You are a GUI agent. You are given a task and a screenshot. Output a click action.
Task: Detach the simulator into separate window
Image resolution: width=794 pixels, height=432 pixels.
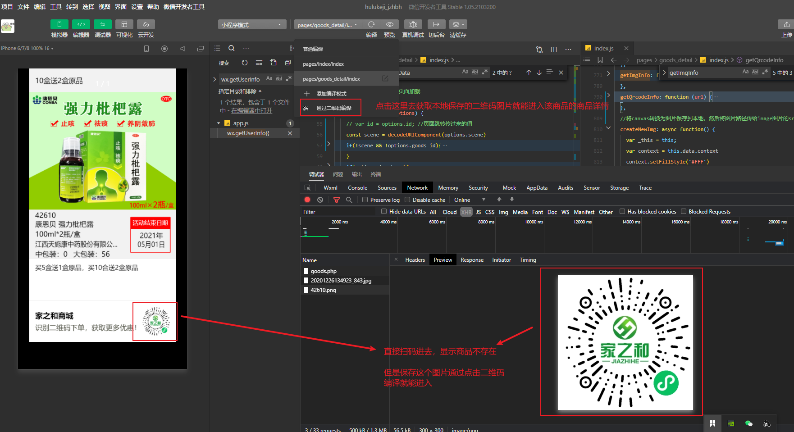[x=201, y=49]
